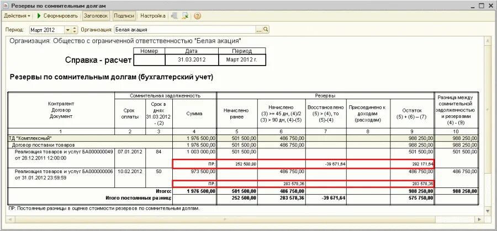Expand the Период dropdown arrow
Screen dimensions: 497x231
click(67, 30)
